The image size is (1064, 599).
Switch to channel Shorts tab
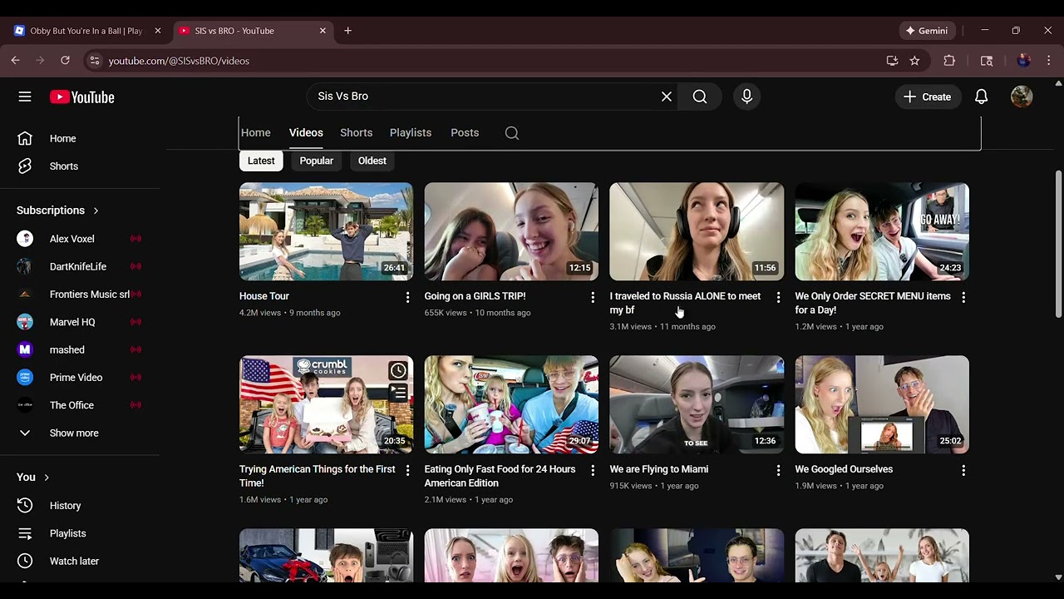(356, 133)
